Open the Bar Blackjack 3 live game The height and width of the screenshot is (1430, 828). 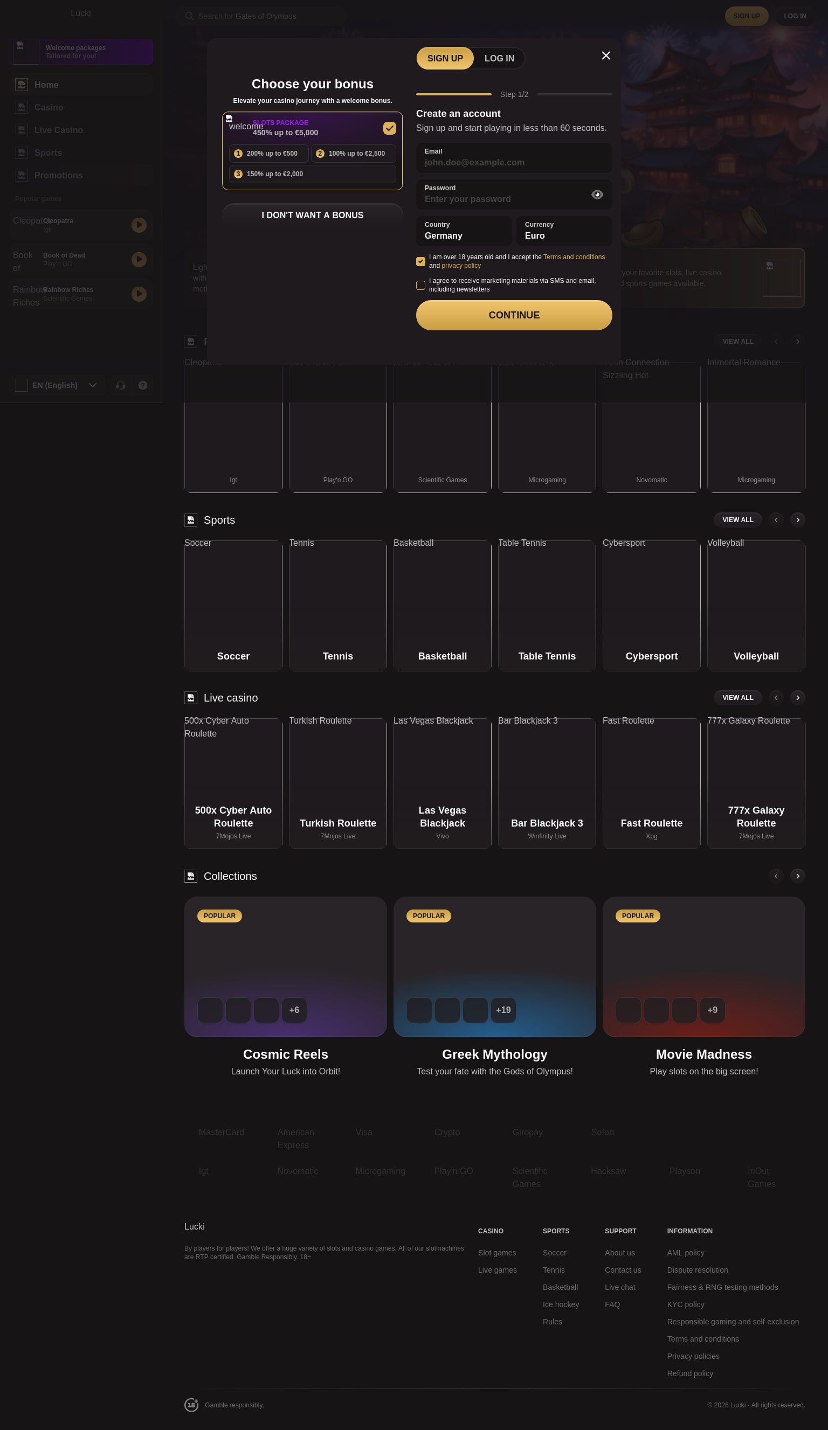point(547,783)
